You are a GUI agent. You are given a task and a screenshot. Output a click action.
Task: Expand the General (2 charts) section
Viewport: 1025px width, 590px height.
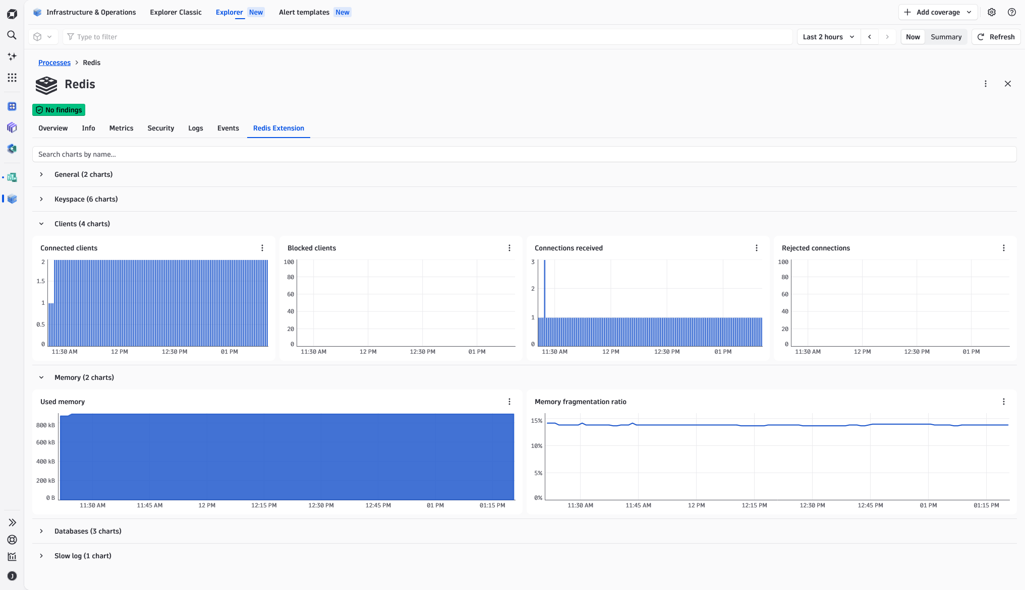(41, 174)
